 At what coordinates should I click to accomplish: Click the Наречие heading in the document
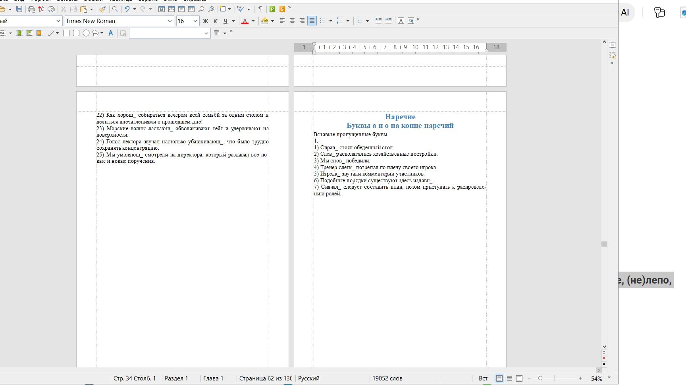coord(400,117)
